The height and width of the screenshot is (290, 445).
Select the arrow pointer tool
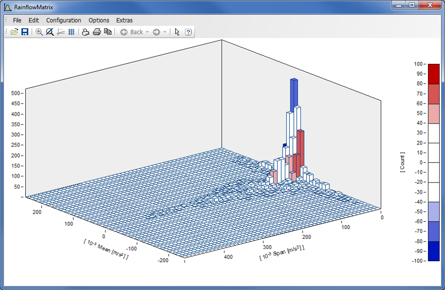(x=177, y=32)
